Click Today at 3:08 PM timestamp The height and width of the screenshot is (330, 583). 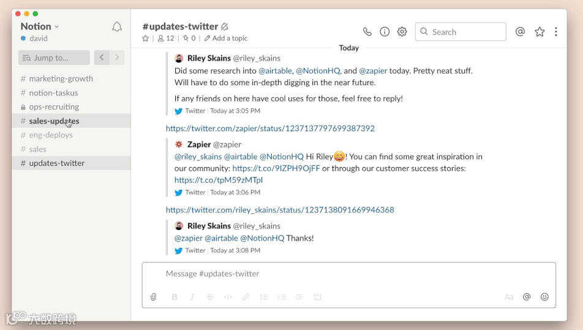coord(235,250)
